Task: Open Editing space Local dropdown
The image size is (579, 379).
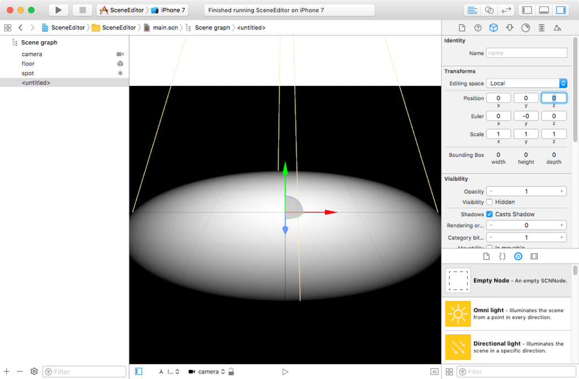Action: pyautogui.click(x=526, y=83)
